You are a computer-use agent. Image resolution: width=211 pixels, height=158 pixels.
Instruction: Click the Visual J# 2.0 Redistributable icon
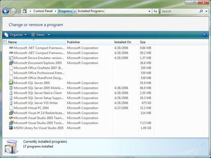(x=11, y=113)
